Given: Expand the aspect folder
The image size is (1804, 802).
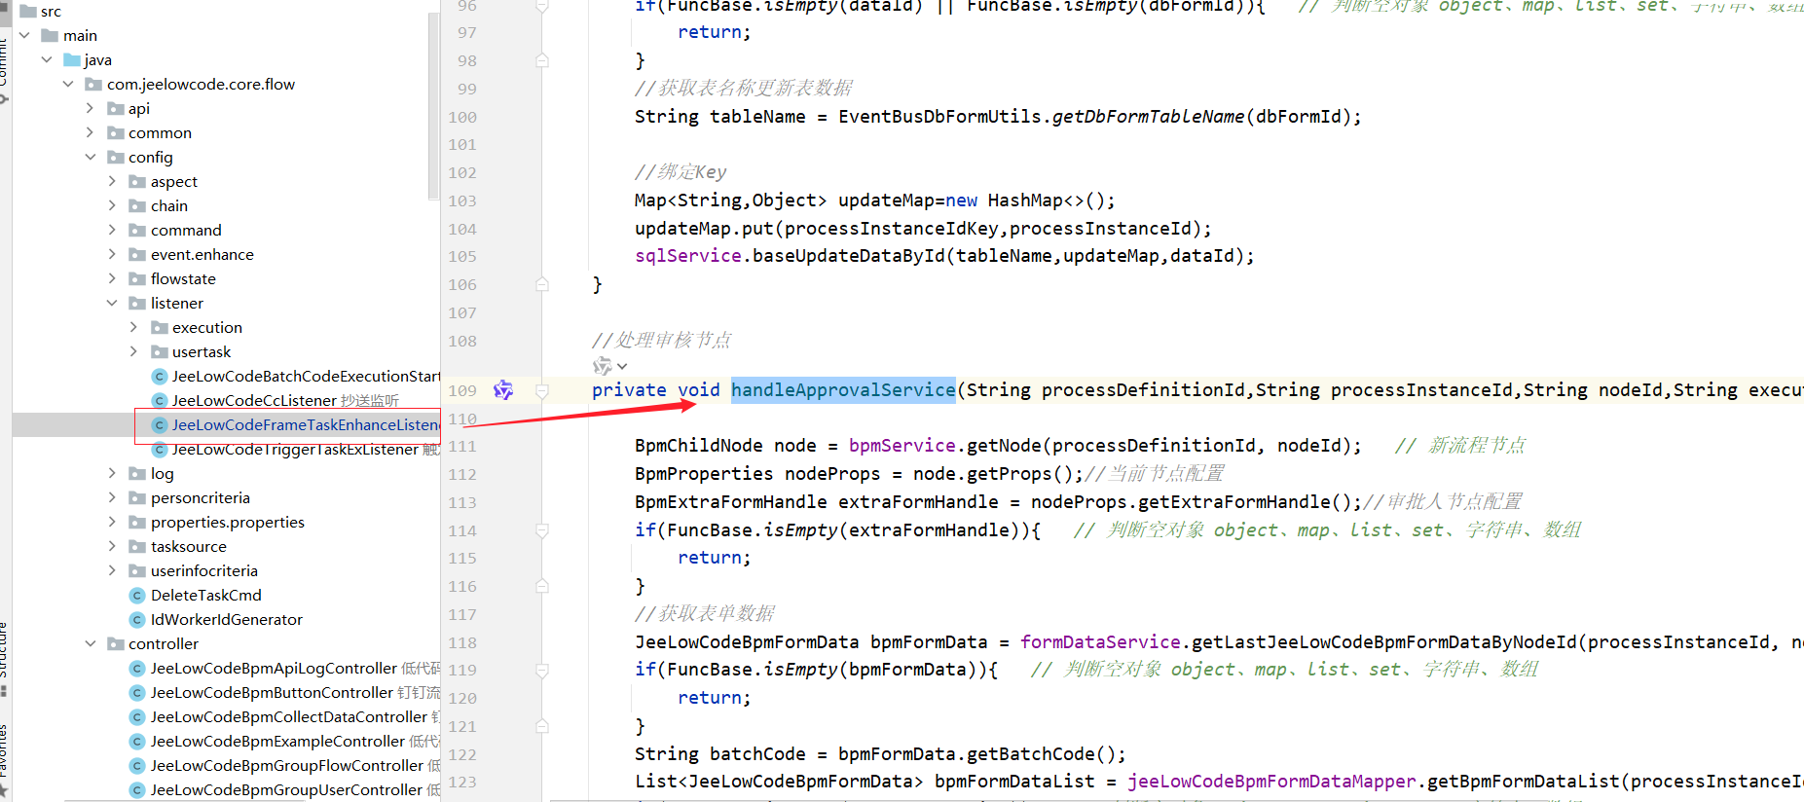Looking at the screenshot, I should point(112,182).
